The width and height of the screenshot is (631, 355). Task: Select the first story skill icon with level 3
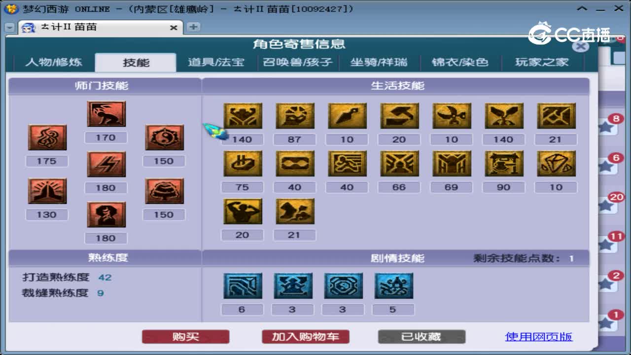click(293, 286)
